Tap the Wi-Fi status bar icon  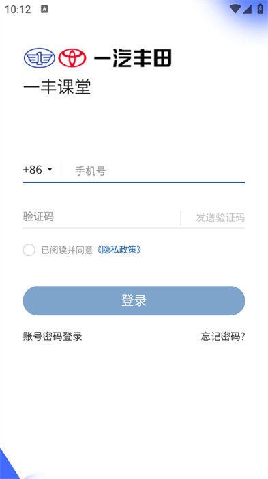[235, 9]
